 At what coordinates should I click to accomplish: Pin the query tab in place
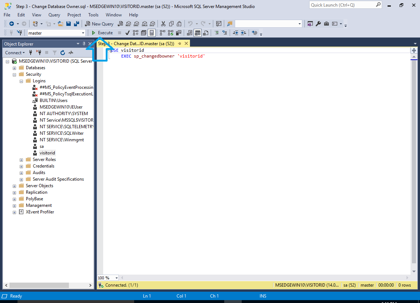(179, 44)
